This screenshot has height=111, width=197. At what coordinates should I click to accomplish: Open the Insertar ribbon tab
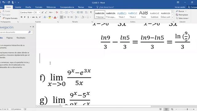point(18,7)
